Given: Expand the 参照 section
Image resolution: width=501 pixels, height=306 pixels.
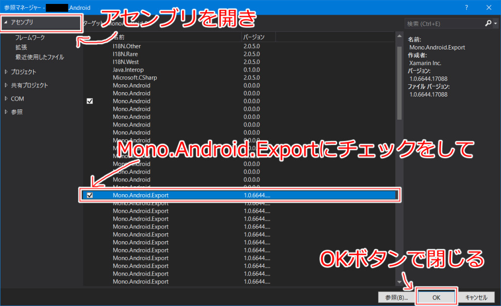Looking at the screenshot, I should point(6,111).
